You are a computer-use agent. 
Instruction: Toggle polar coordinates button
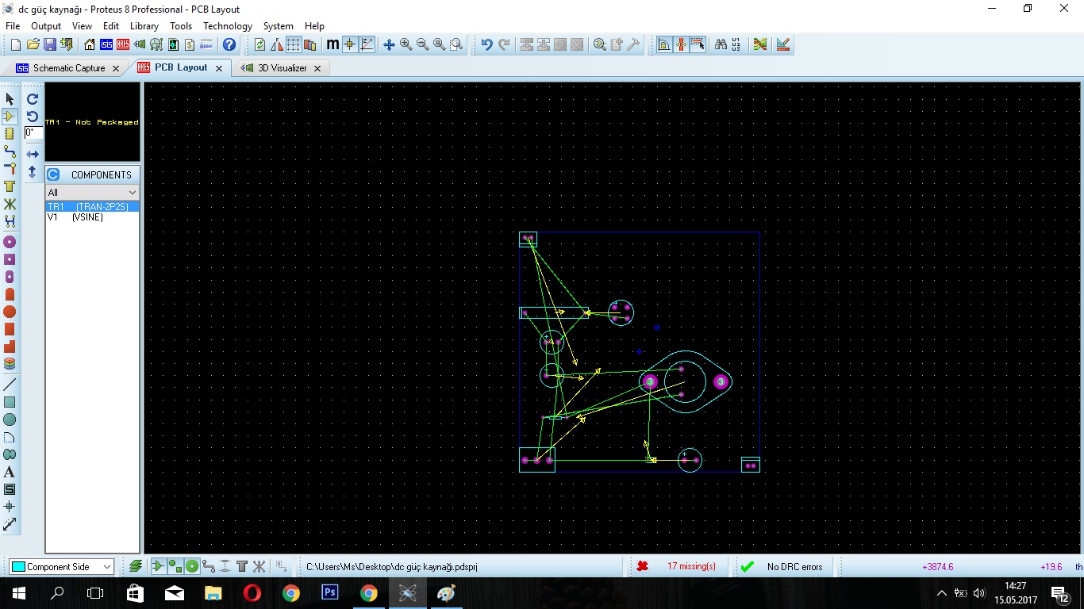(x=367, y=44)
